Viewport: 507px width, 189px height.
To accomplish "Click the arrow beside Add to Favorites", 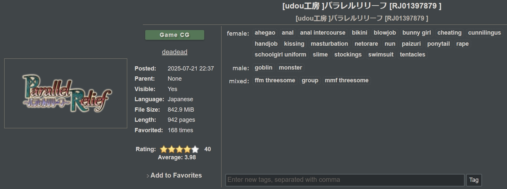I will [148, 176].
